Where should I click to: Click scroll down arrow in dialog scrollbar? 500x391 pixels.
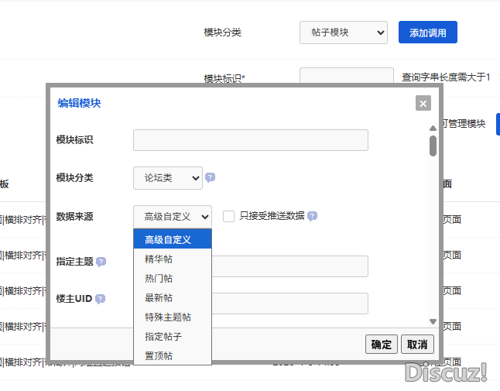(x=433, y=321)
